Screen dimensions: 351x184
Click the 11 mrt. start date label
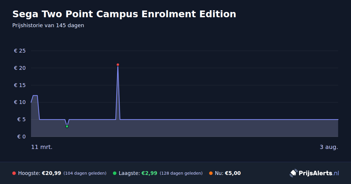click(42, 147)
